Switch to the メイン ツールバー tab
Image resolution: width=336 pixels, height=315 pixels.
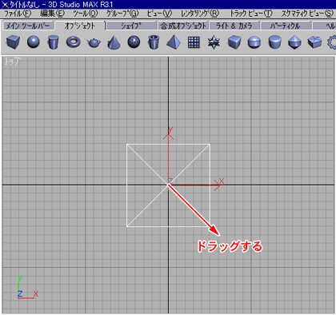click(28, 26)
